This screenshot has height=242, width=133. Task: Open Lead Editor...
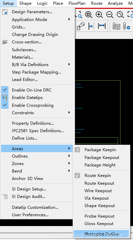[x=37, y=80]
